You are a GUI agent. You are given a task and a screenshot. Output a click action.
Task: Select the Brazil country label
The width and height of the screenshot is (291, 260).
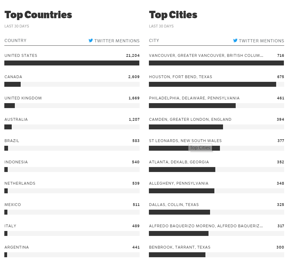(12, 141)
